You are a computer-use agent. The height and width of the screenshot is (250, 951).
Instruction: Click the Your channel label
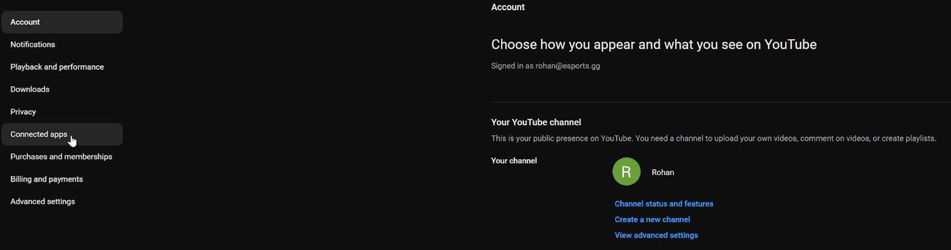click(514, 161)
